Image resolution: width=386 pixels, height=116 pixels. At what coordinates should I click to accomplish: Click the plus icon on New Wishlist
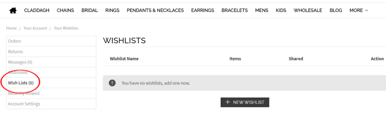(228, 102)
